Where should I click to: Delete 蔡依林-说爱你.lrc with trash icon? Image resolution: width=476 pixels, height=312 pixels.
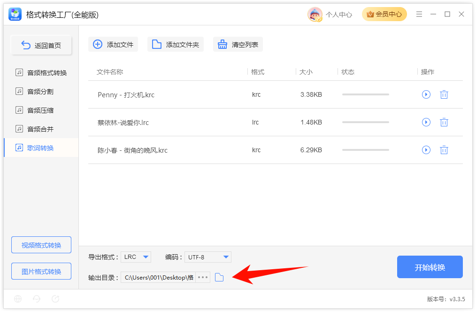coord(444,122)
